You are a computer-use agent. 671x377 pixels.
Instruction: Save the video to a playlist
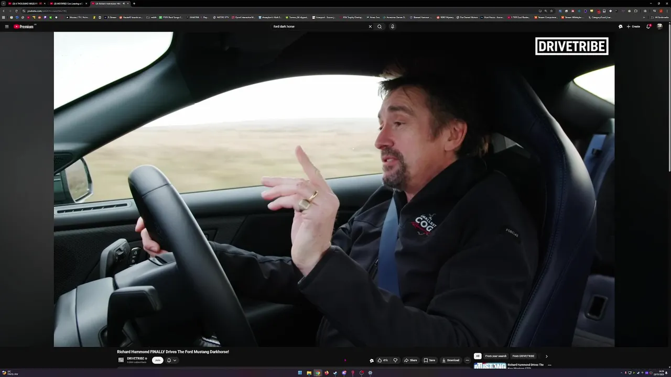(x=429, y=360)
